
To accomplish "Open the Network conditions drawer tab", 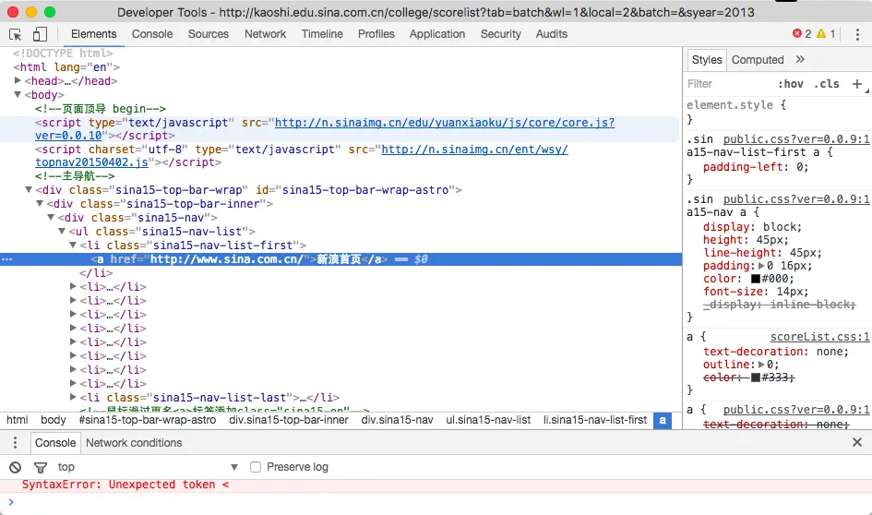I will [x=134, y=443].
